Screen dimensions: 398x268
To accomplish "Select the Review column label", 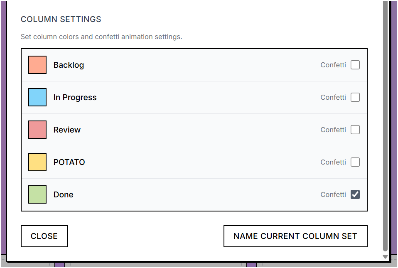I will click(x=67, y=130).
